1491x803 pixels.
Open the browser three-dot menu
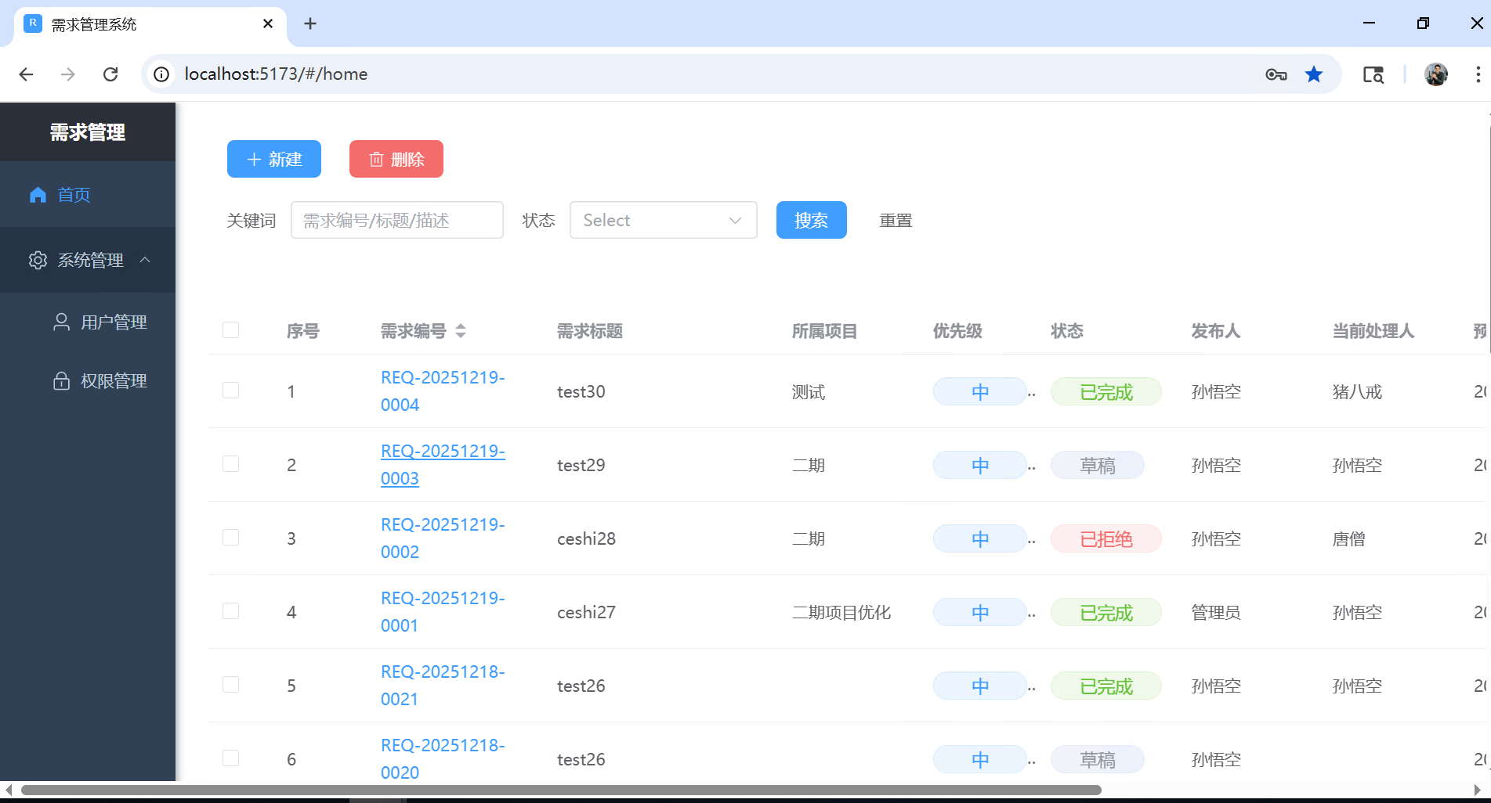1478,74
